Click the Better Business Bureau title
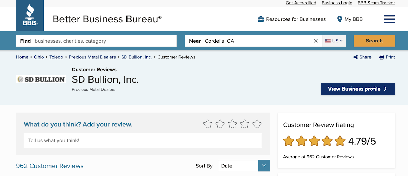Viewport: 408px width, 176px height. click(x=107, y=19)
